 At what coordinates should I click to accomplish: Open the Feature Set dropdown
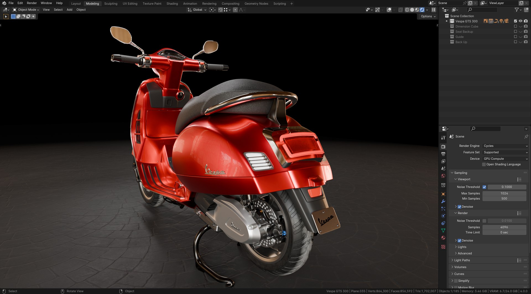coord(505,152)
